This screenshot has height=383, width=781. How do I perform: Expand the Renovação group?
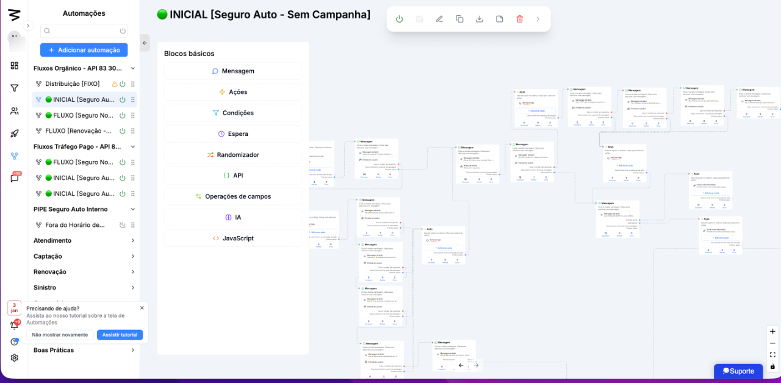point(132,272)
